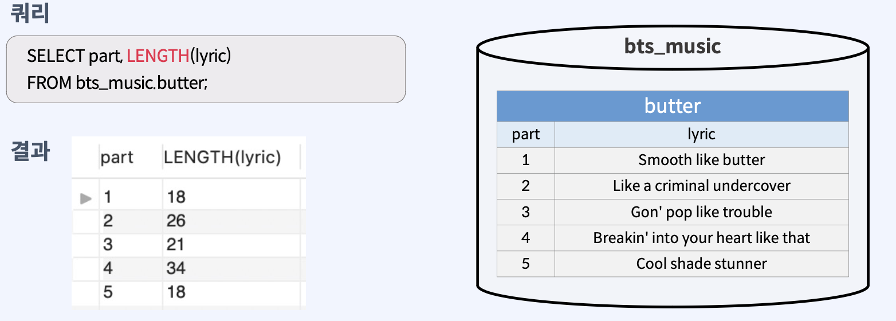This screenshot has width=896, height=321.
Task: Click the butter table title bar
Action: [673, 106]
